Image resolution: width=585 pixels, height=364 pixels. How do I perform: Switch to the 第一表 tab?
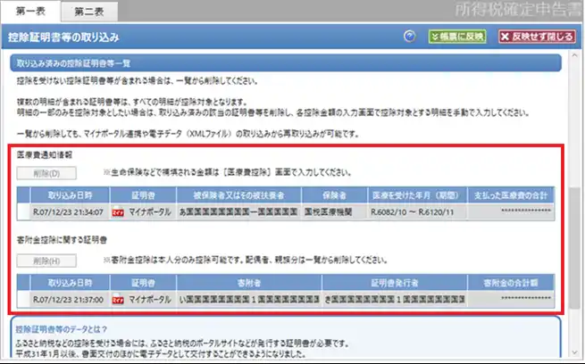tap(31, 12)
